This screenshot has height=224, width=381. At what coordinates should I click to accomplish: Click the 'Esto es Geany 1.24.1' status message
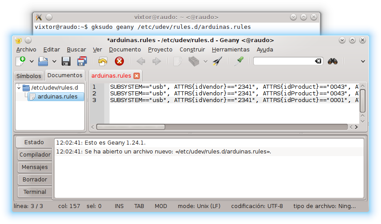(101, 143)
